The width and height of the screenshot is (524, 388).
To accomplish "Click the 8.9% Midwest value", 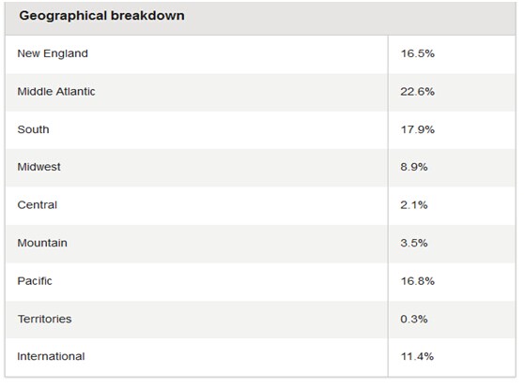I will pyautogui.click(x=414, y=167).
